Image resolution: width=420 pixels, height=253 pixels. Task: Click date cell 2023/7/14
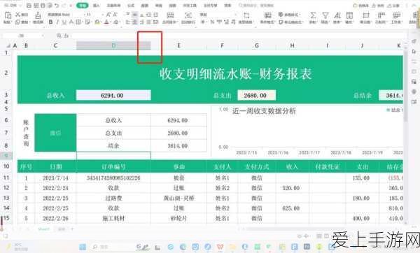55,178
